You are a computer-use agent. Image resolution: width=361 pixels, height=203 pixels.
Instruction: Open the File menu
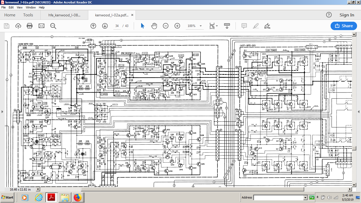(x=3, y=7)
